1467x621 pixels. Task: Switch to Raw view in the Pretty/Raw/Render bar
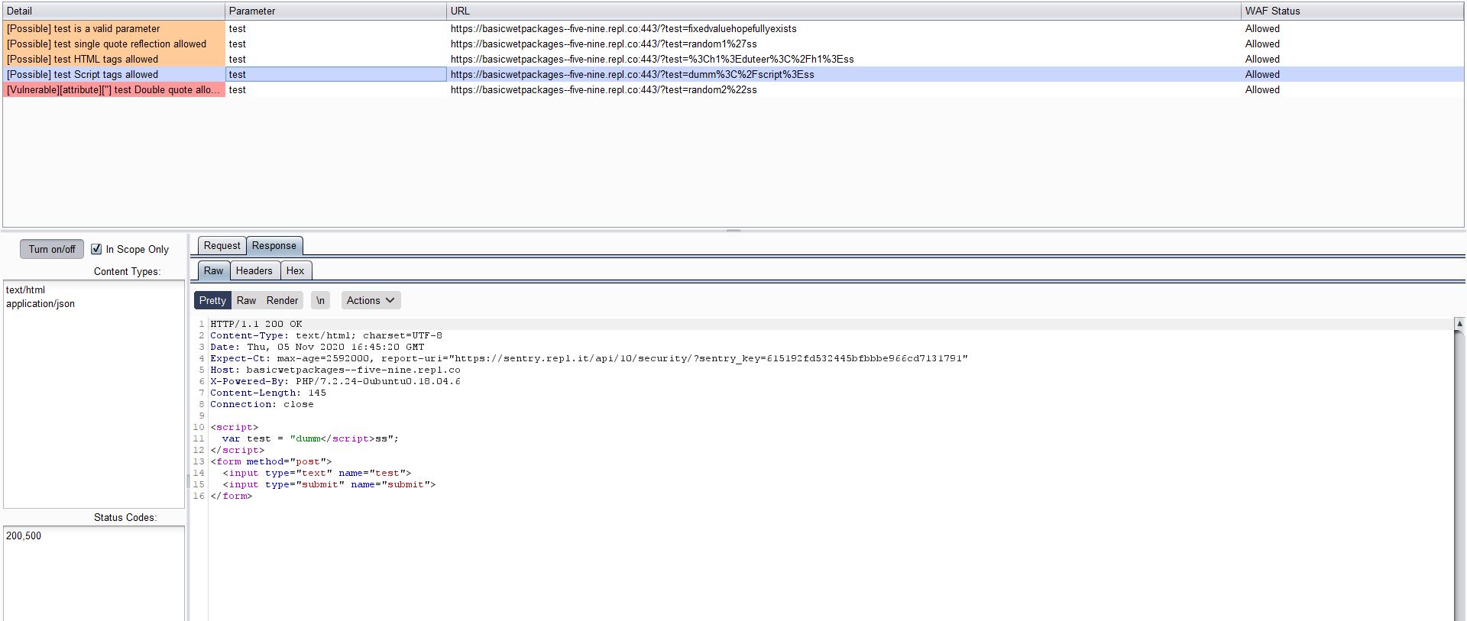(246, 300)
